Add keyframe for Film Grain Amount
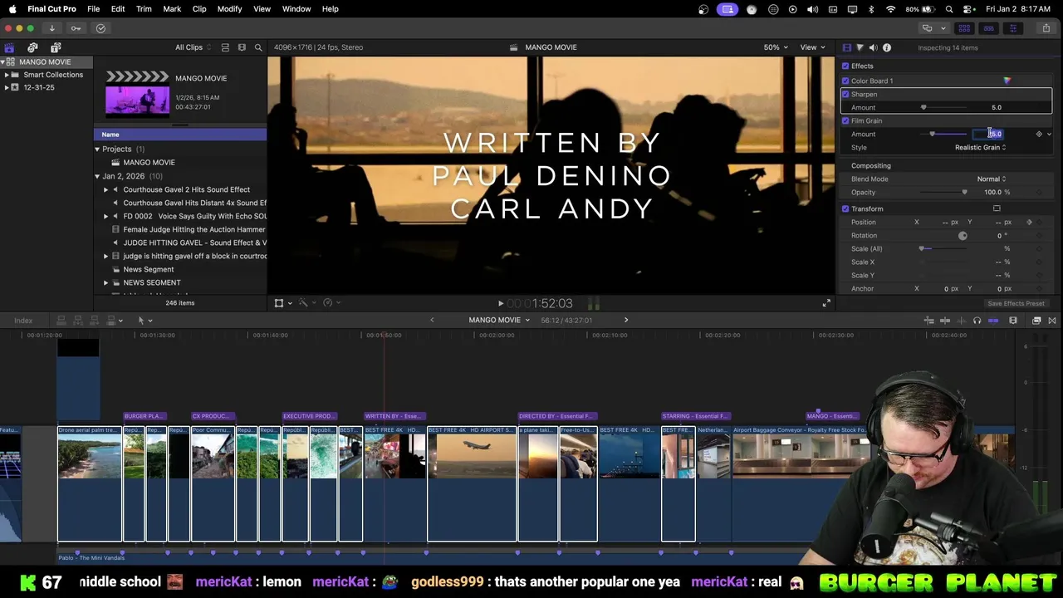This screenshot has height=598, width=1063. [x=1038, y=134]
